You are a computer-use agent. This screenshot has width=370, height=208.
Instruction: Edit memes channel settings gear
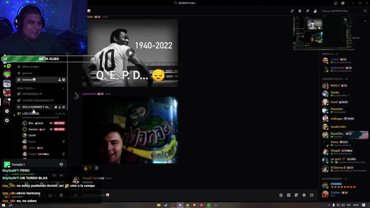(64, 80)
